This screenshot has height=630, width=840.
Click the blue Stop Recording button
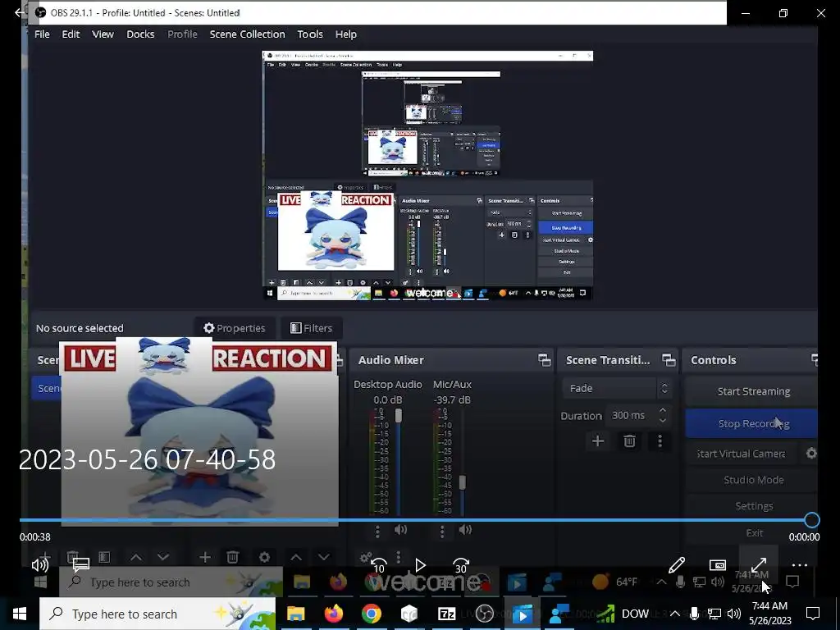pos(752,423)
